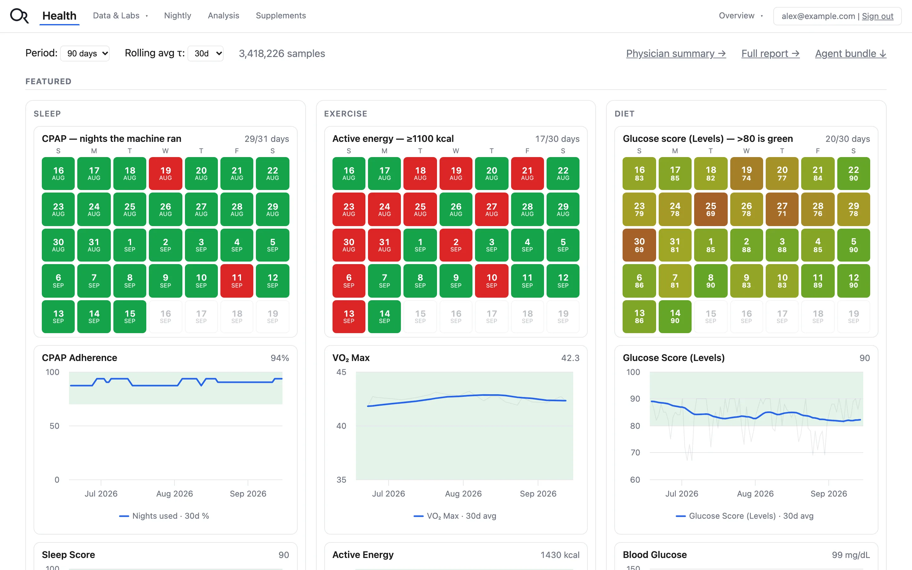Click the 17/30 days energy count

pos(557,139)
